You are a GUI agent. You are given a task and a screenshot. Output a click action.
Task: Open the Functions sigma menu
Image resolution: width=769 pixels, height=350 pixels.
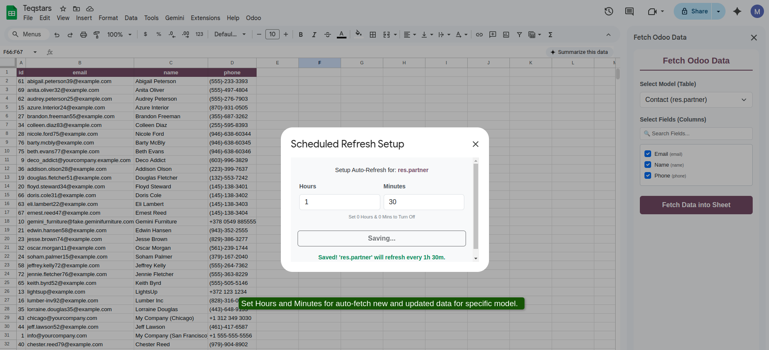550,35
